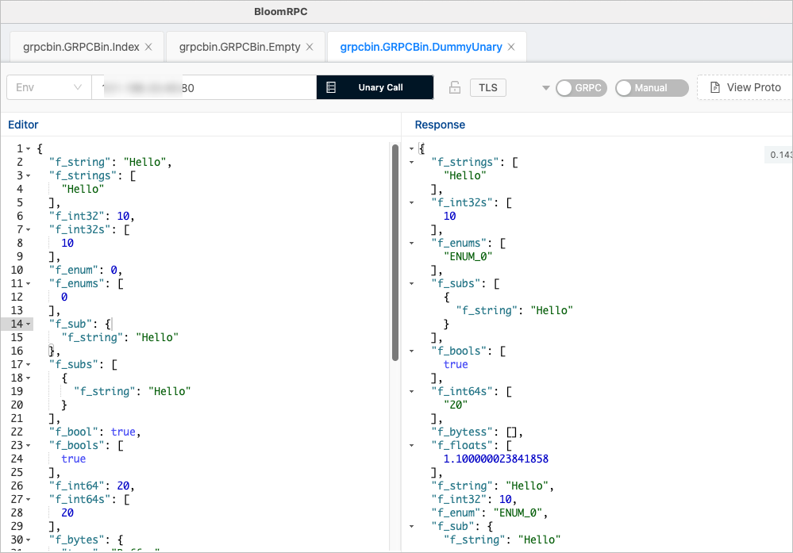This screenshot has width=793, height=553.
Task: Close the grpcbin.GRPCBin.DummyUnary tab
Action: point(511,47)
